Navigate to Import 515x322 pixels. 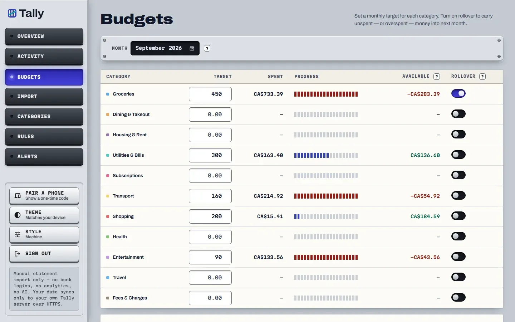[44, 97]
